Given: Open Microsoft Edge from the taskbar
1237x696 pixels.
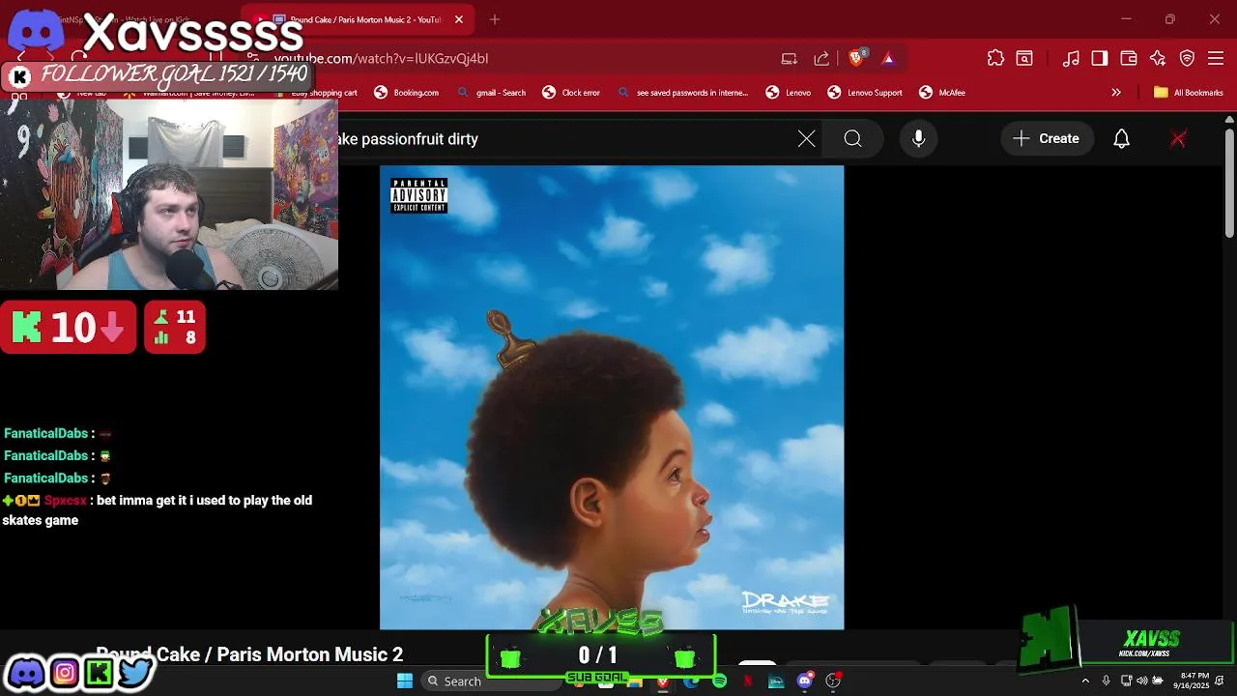Looking at the screenshot, I should (691, 681).
